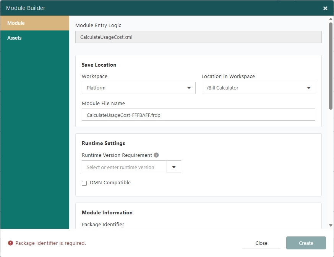Switch to the Module tab

pyautogui.click(x=35, y=23)
